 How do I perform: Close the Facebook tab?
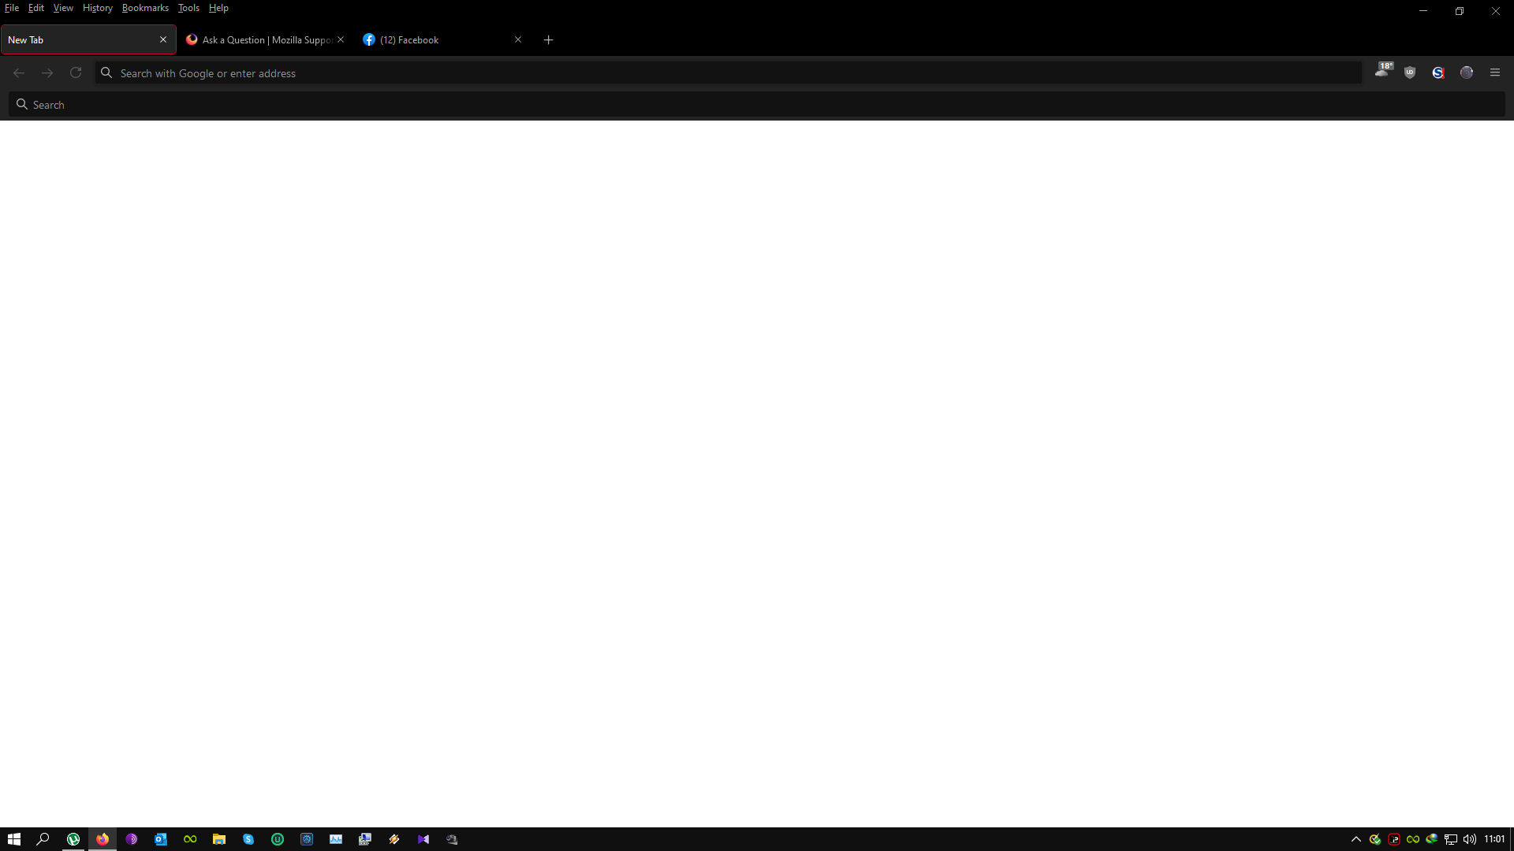[x=518, y=39]
